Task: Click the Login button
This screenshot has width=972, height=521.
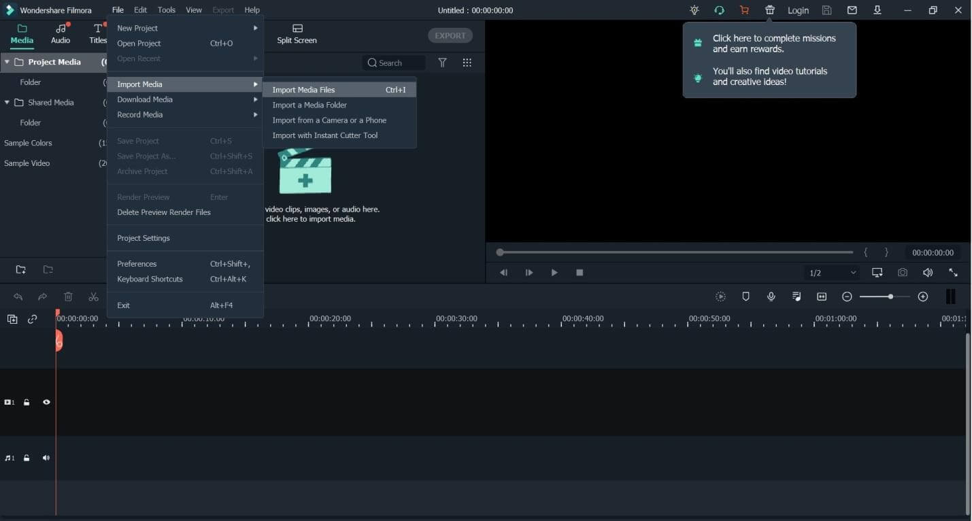Action: tap(798, 10)
